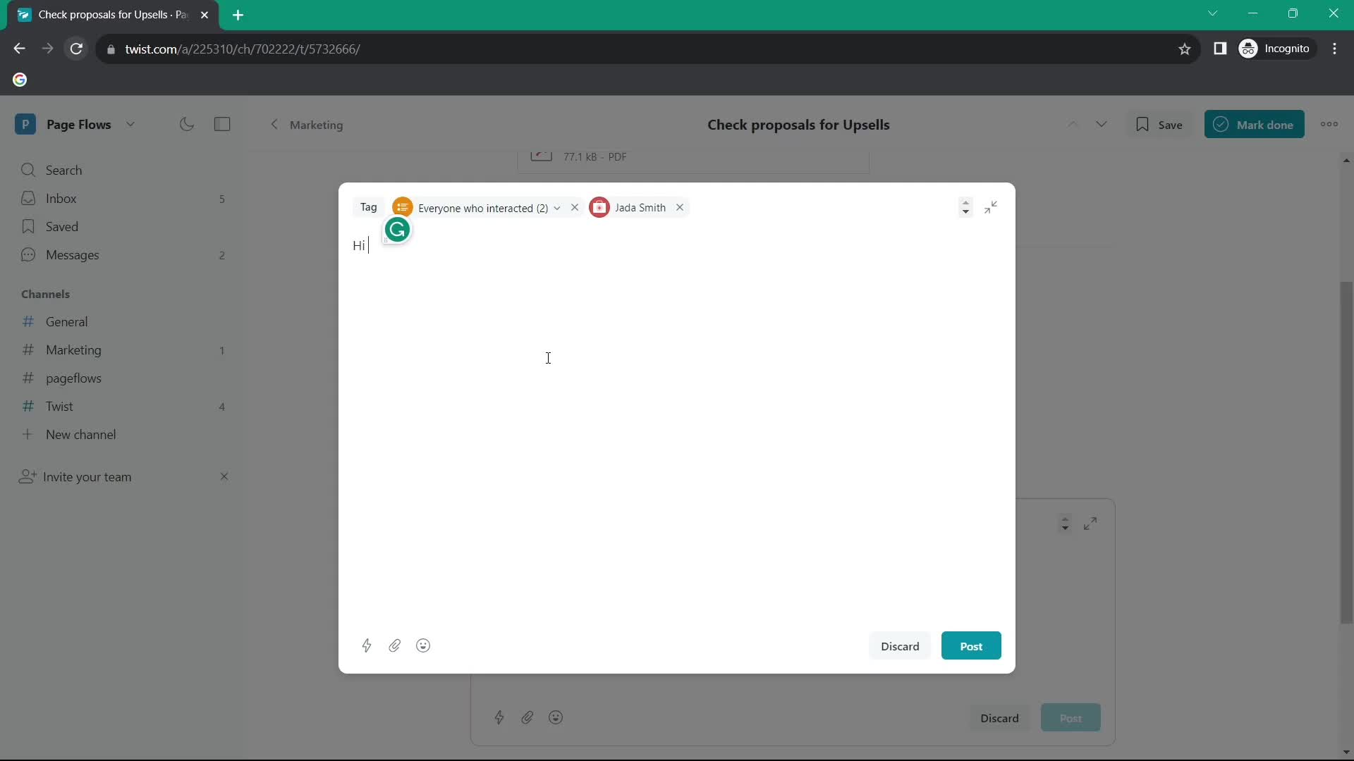
Task: Click the lightning bolt formatting icon
Action: pyautogui.click(x=367, y=645)
